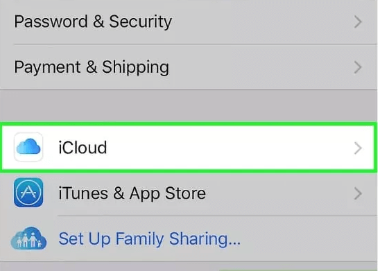This screenshot has width=380, height=271.
Task: Click the chevron beside Password & Security
Action: (358, 21)
